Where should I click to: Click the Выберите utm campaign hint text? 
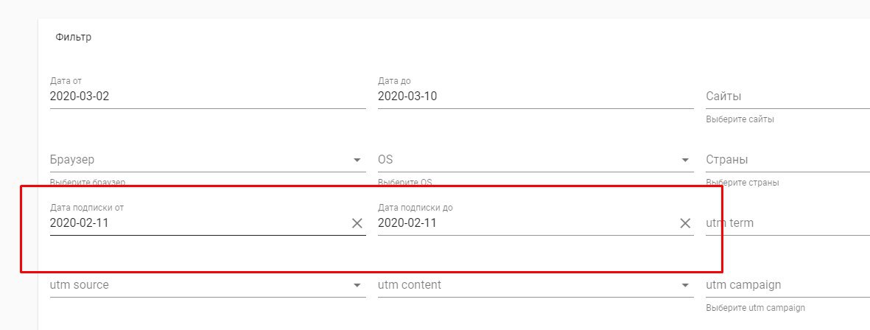click(x=755, y=308)
